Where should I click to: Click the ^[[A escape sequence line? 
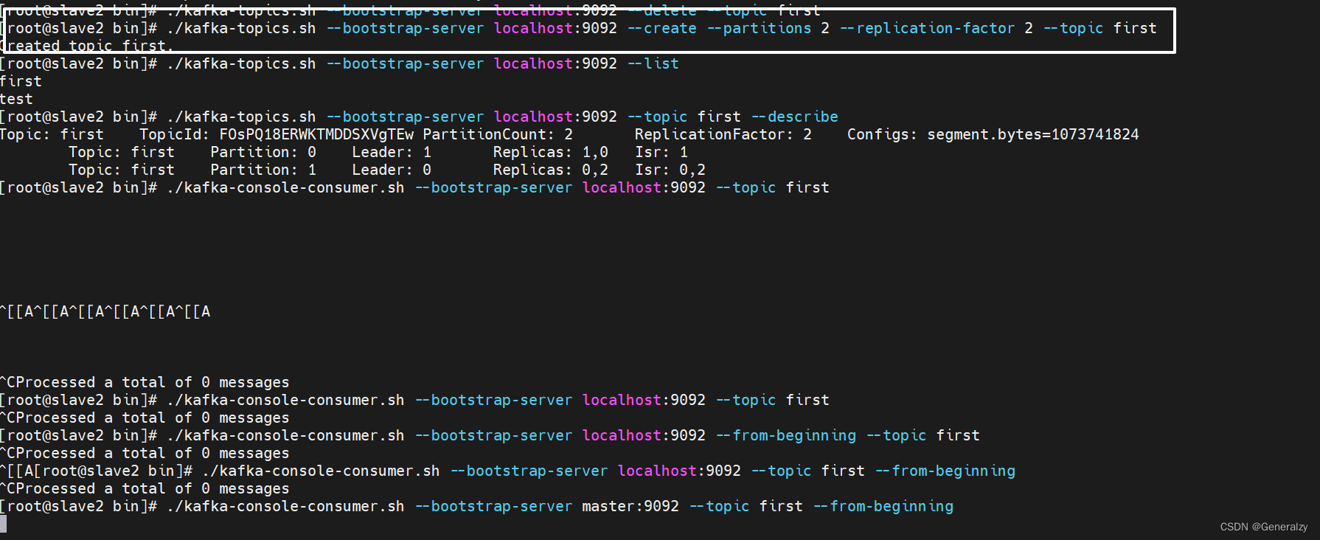[x=105, y=312]
